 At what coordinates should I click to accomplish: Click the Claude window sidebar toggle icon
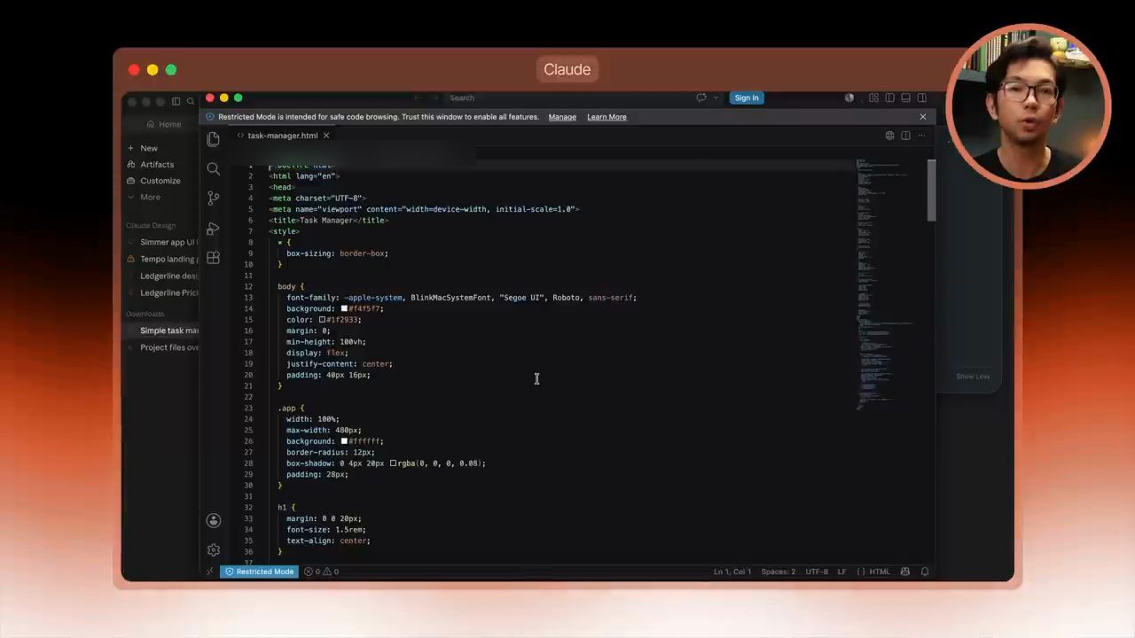(x=176, y=102)
